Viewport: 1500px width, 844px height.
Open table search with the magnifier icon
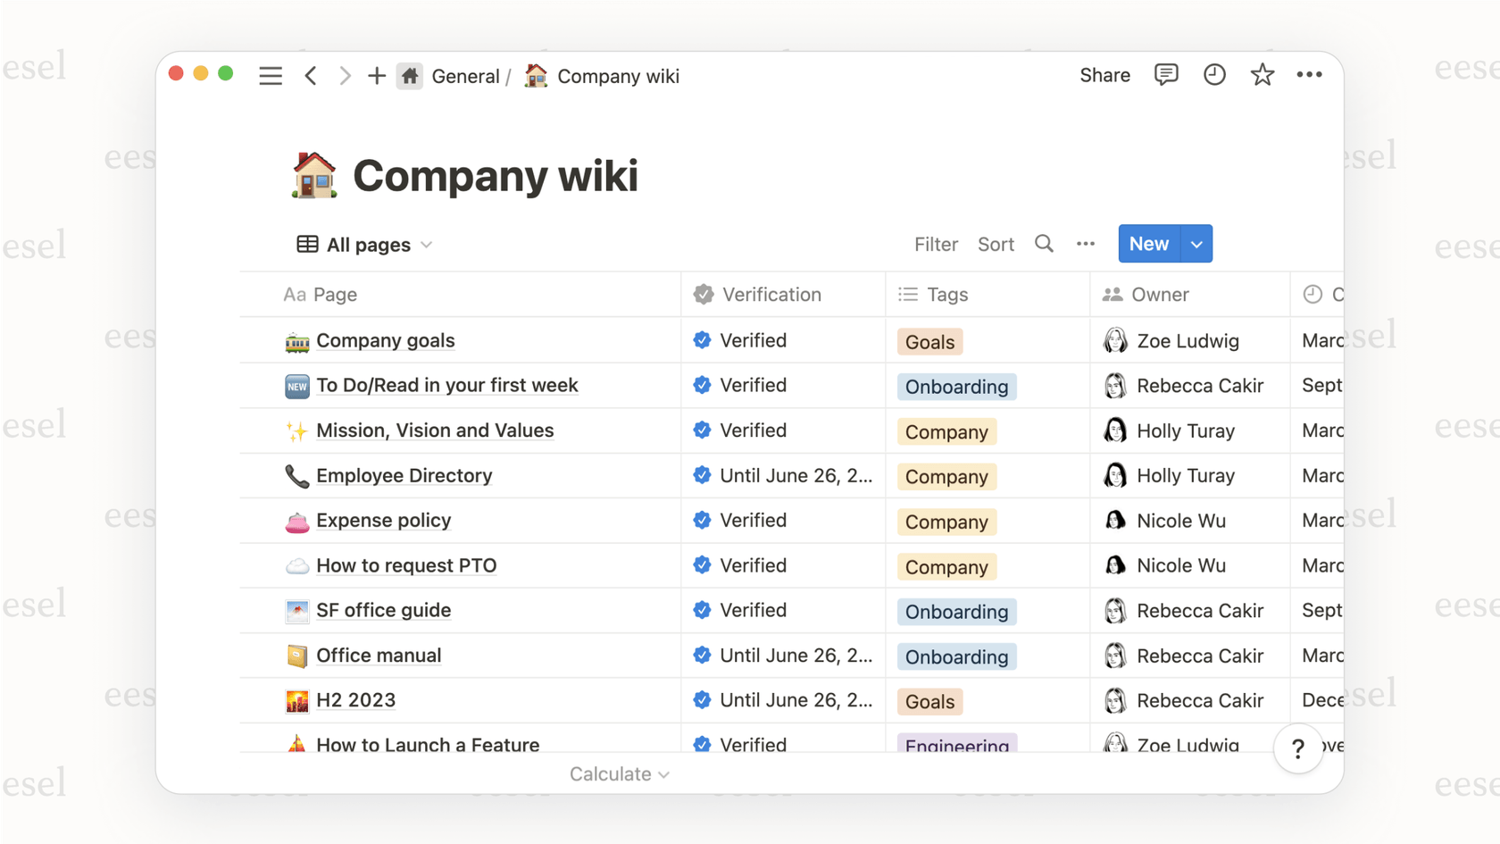tap(1044, 244)
